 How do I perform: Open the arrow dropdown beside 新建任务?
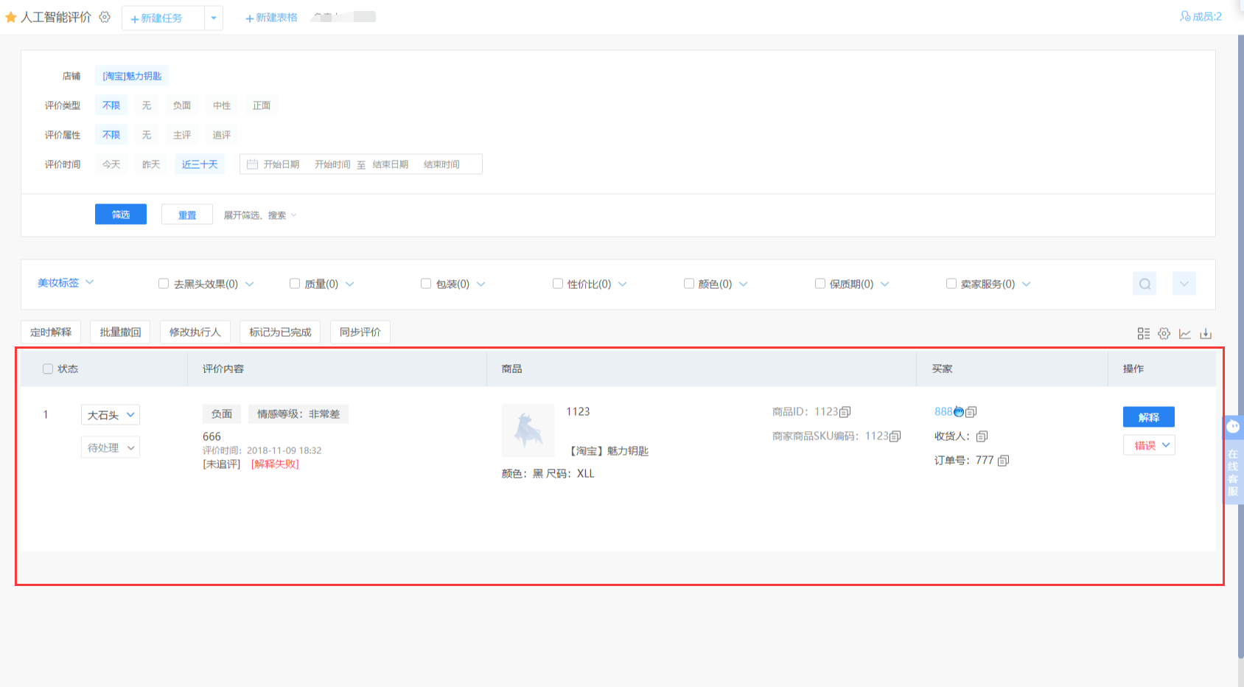point(214,18)
